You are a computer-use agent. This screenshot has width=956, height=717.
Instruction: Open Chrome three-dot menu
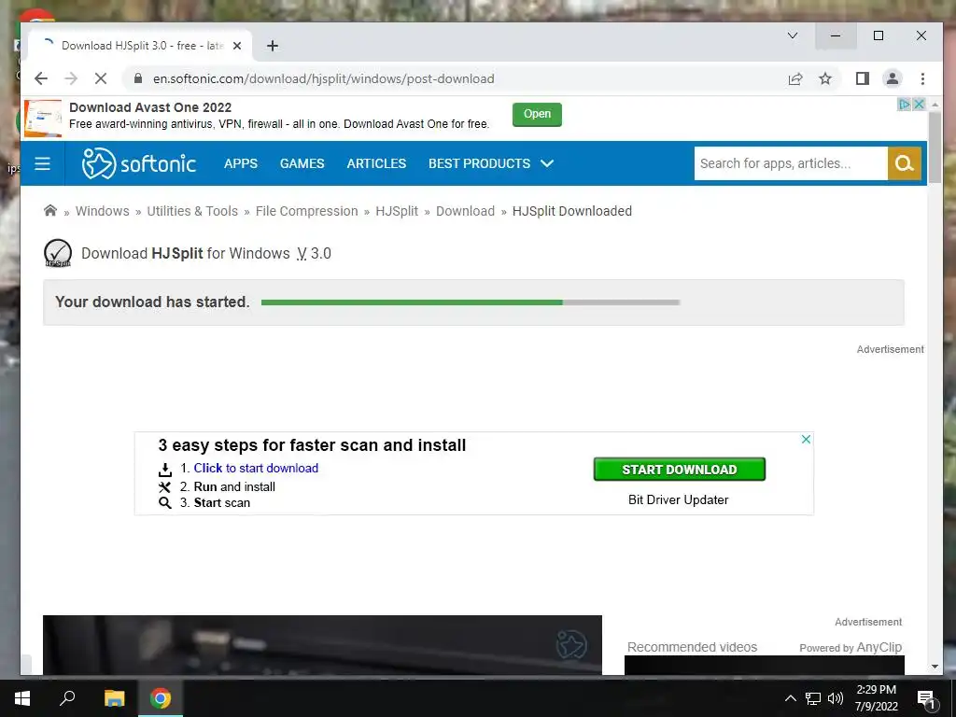(x=922, y=78)
